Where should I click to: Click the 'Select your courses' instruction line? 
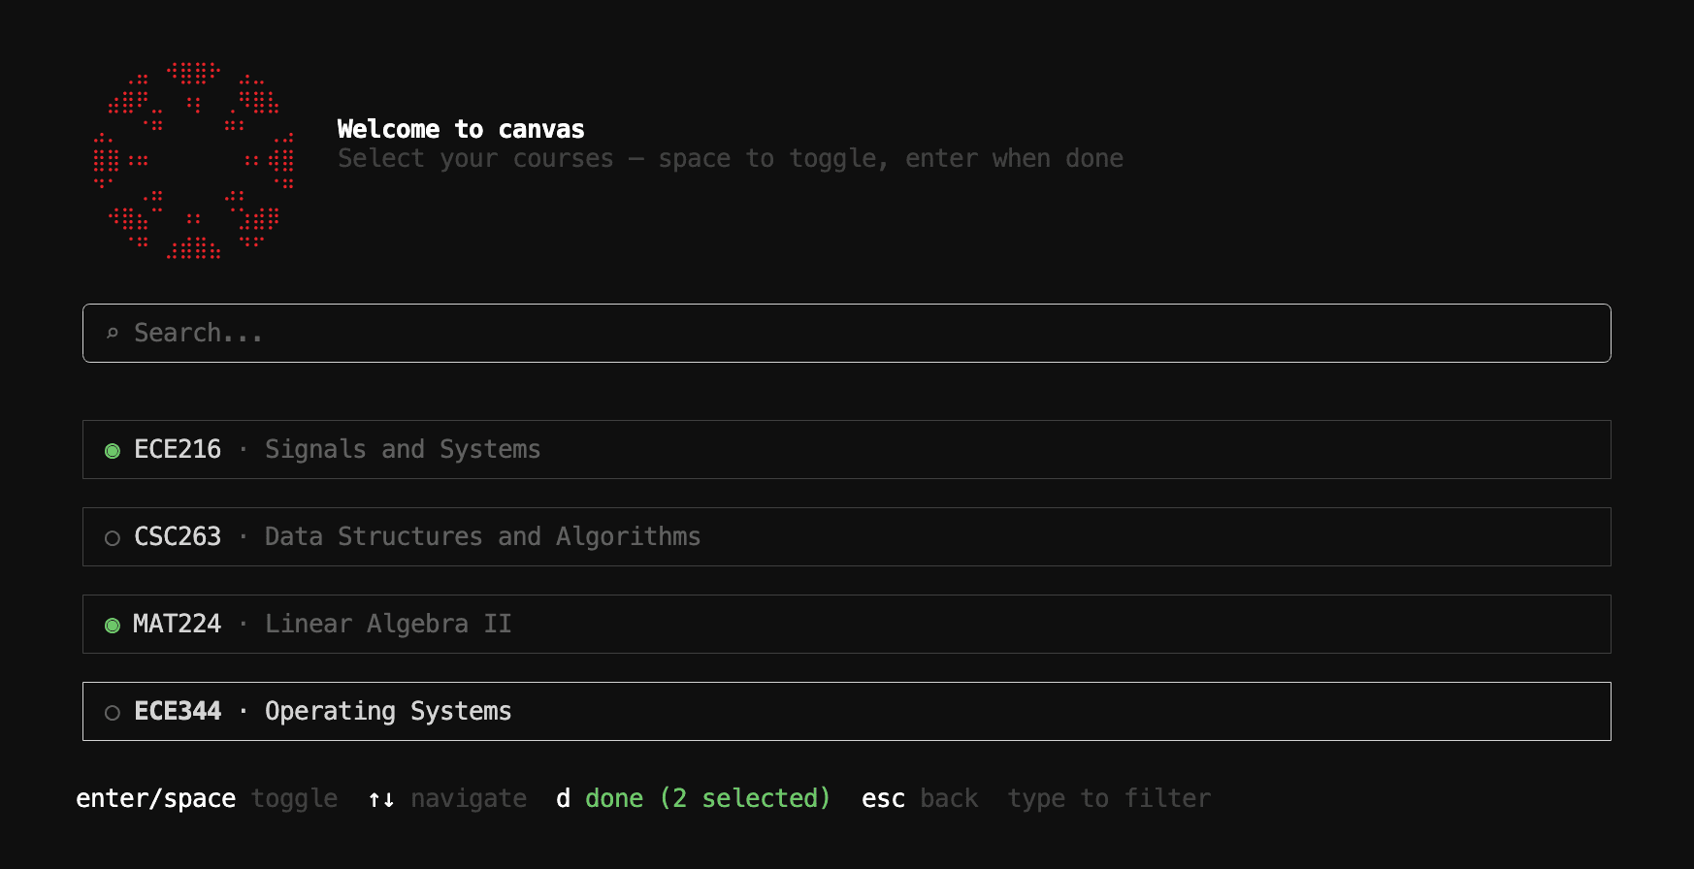point(731,158)
